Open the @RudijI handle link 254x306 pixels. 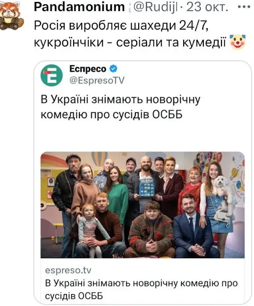(x=155, y=7)
